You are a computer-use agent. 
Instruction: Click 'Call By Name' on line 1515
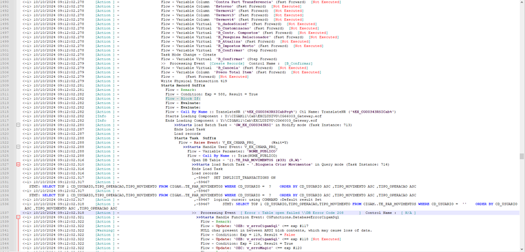tap(194, 112)
